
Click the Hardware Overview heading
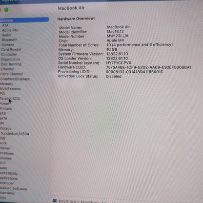point(76,19)
